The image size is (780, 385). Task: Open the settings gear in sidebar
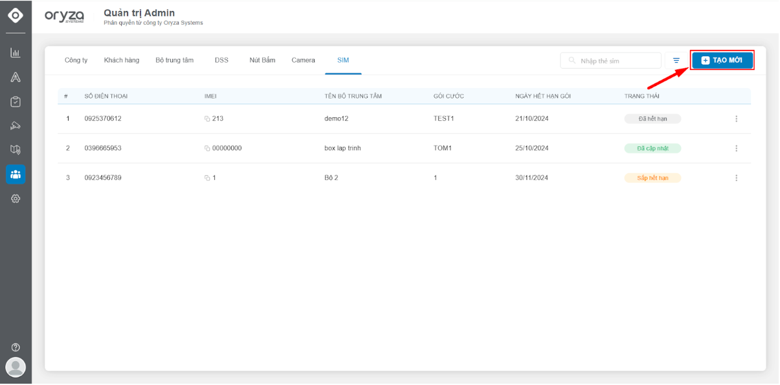(x=16, y=199)
